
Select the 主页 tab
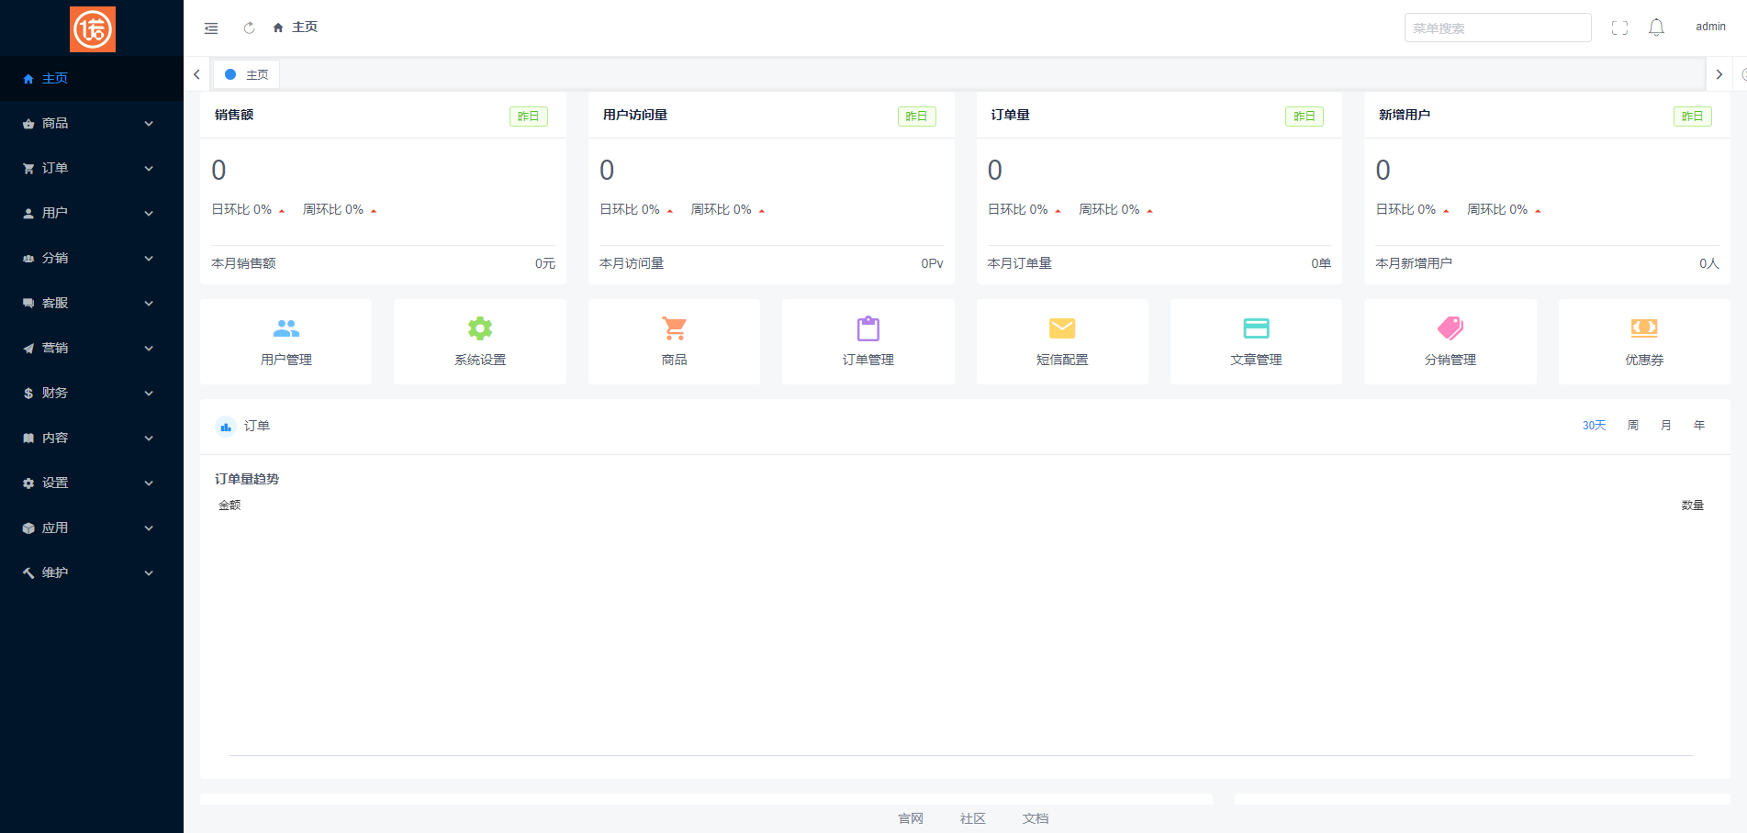click(246, 74)
